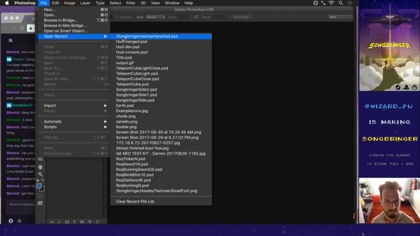Reset to default foreground/background colors icon
Screen dimensions: 420x236
point(37,180)
